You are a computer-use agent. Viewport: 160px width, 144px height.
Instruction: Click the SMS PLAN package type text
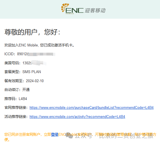point(32,72)
